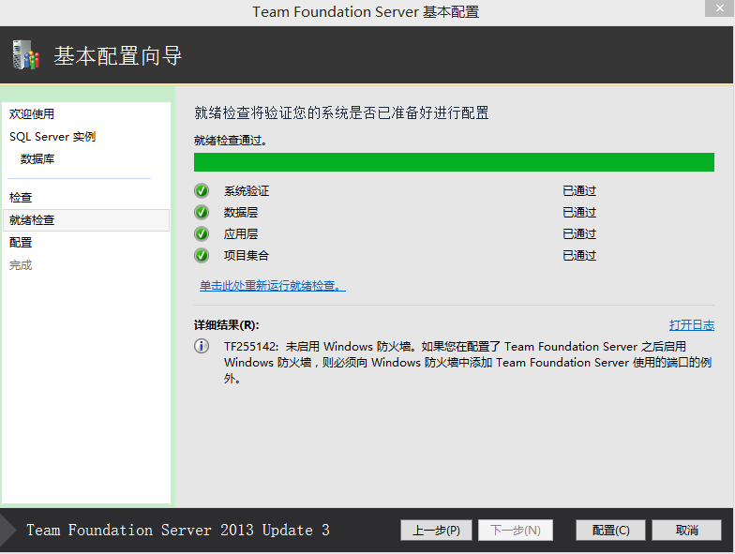Click the info icon beside TF255142 message
Image resolution: width=735 pixels, height=554 pixels.
click(x=202, y=346)
